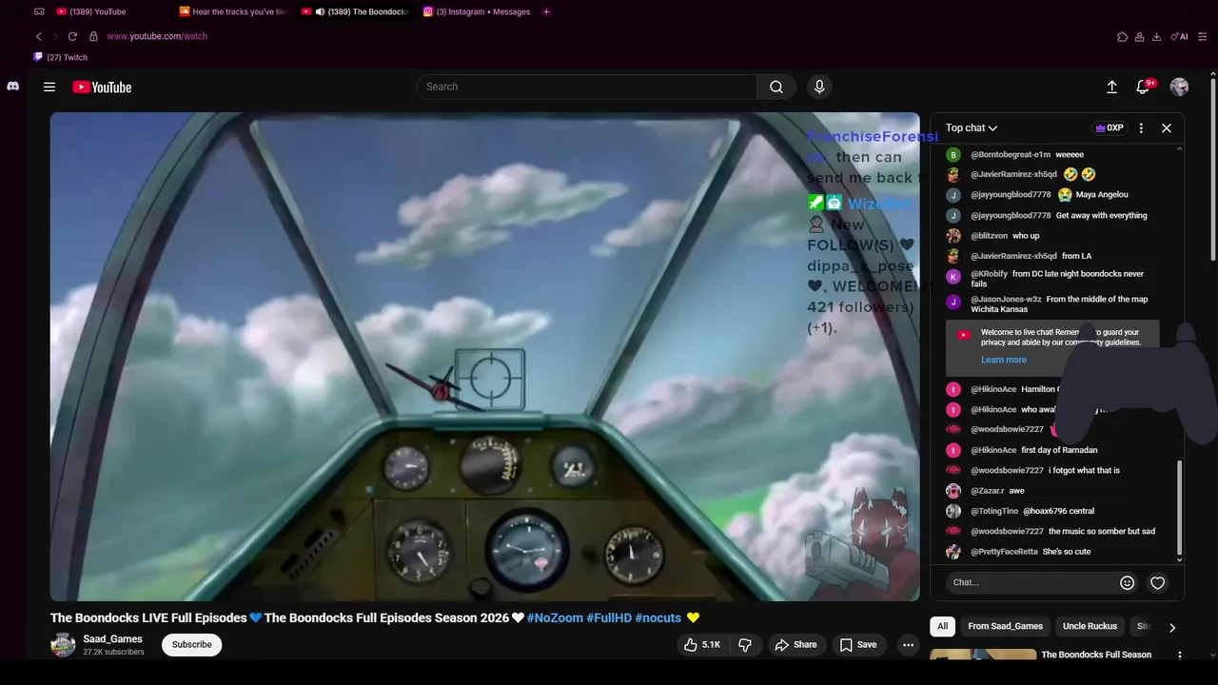Open the Twitch bookmark
Viewport: 1218px width, 685px height.
(60, 57)
